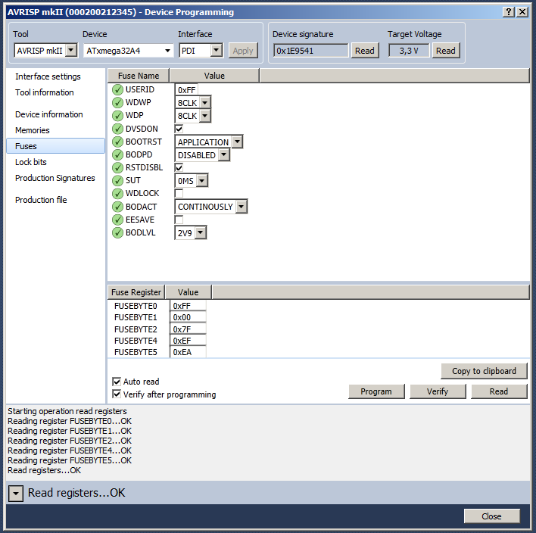Click the green check icon next to WDWP

coord(117,102)
